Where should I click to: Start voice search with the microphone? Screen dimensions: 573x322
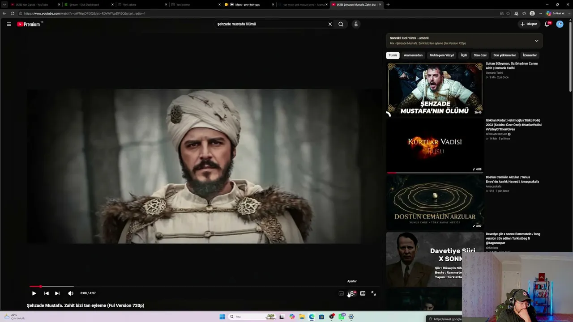pos(356,24)
